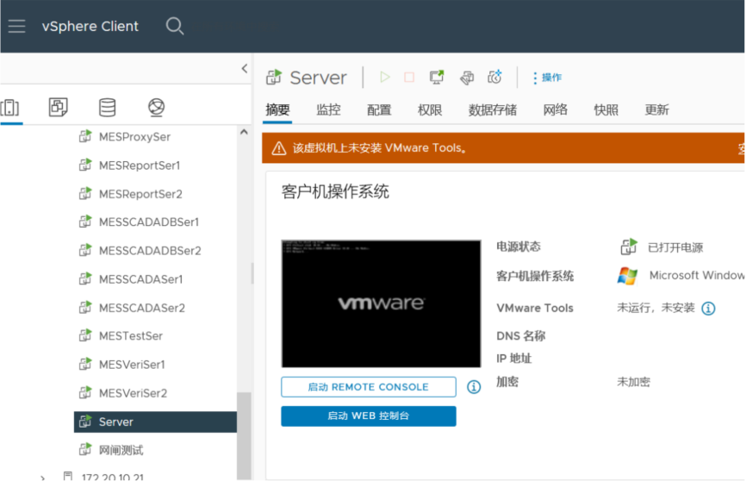746x481 pixels.
Task: Click the Take Snapshot toolbar icon
Action: click(494, 78)
